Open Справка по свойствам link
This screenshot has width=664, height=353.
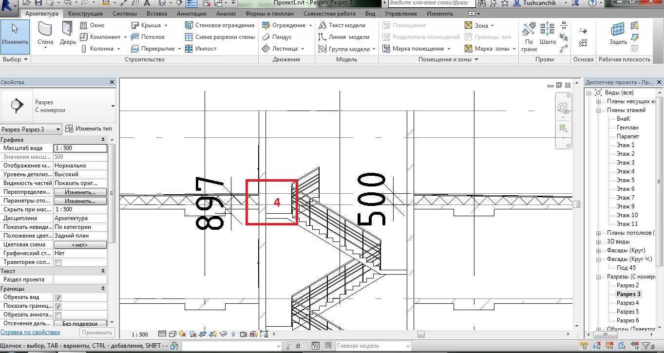coord(30,332)
